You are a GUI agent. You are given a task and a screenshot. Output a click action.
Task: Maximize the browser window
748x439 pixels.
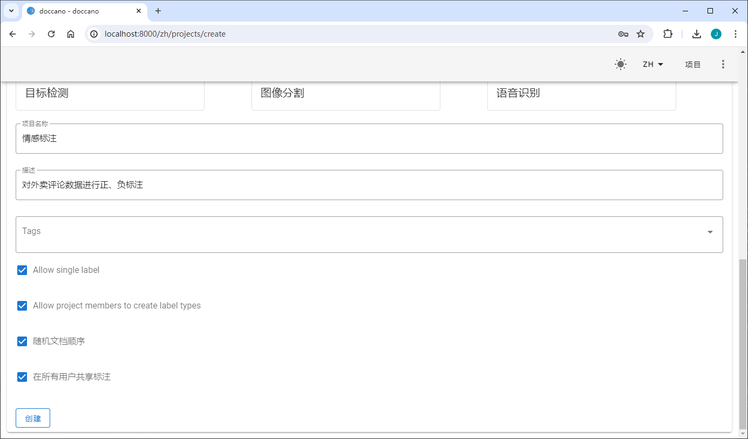710,11
